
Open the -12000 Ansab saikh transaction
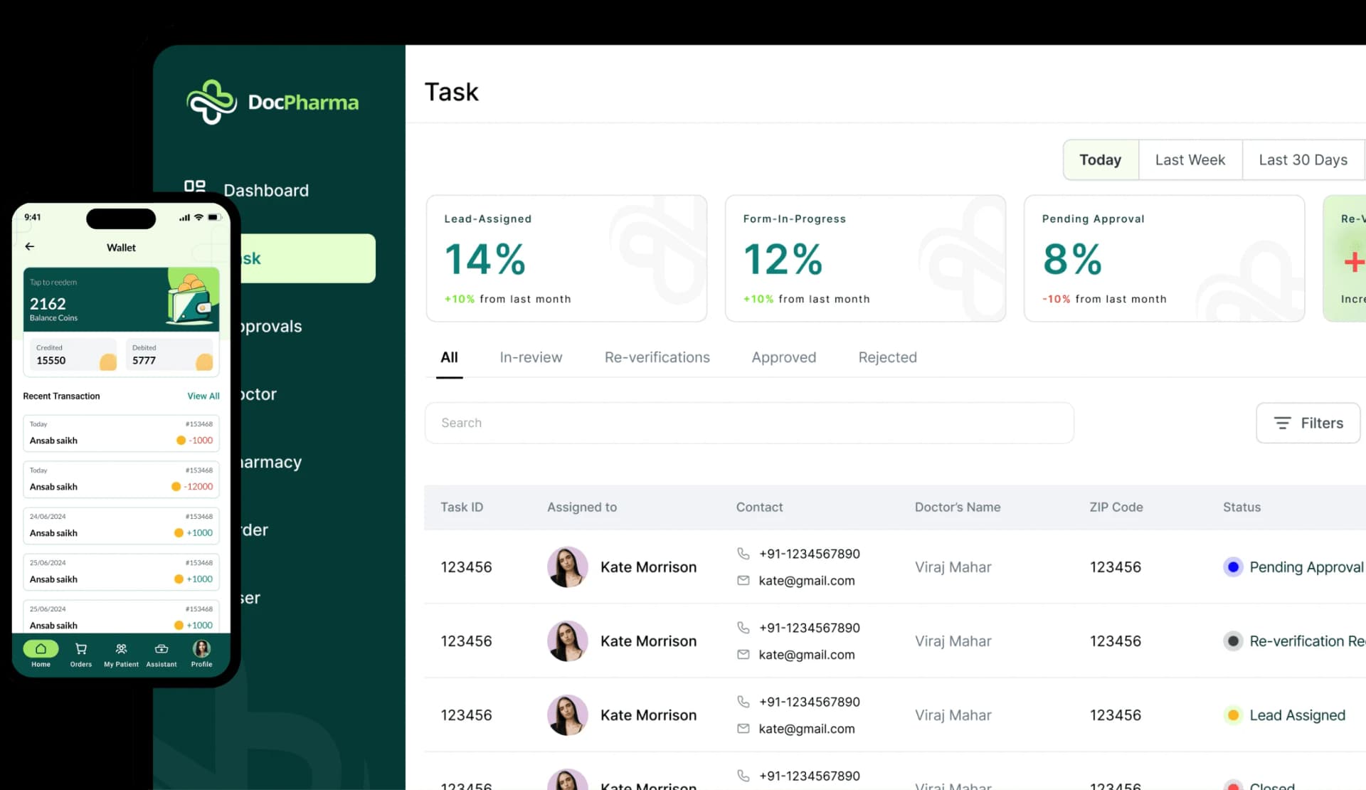pos(121,479)
